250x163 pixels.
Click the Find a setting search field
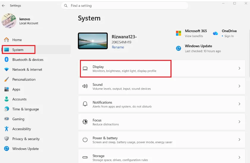coord(125,6)
